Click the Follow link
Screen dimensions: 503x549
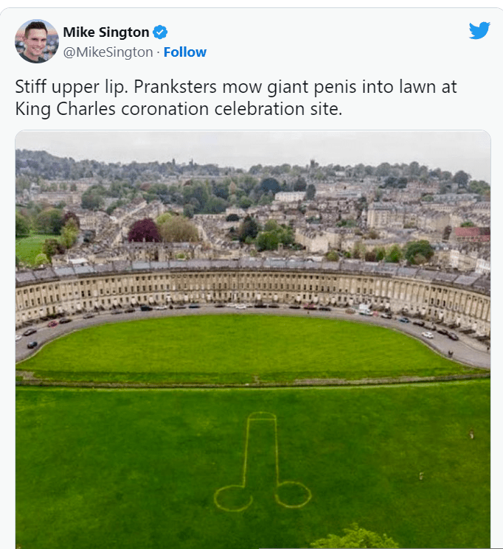185,52
